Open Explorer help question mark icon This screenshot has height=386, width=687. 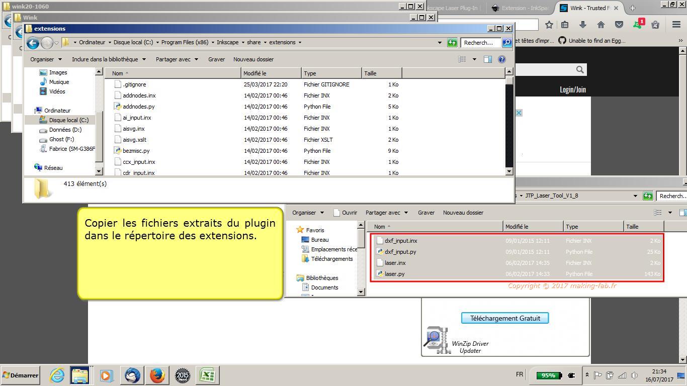click(501, 59)
